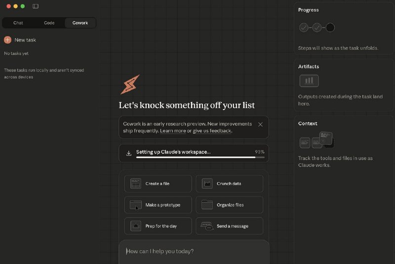The width and height of the screenshot is (395, 264).
Task: Click the Make a prototype icon
Action: coord(136,205)
